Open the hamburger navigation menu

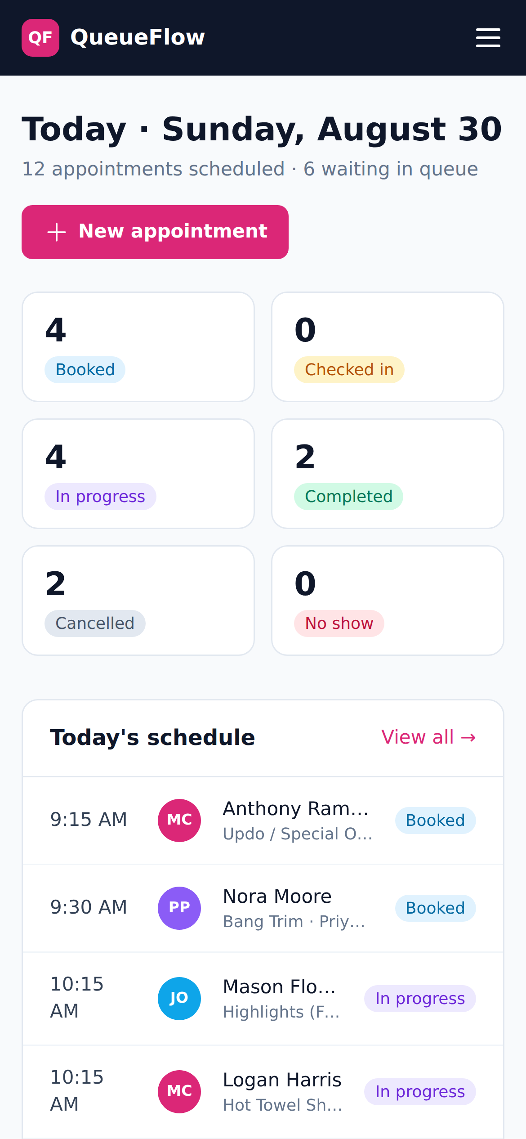[x=488, y=38]
